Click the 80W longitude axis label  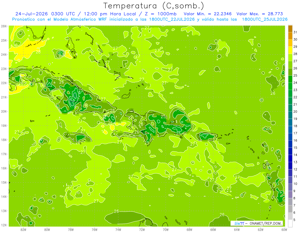(47, 229)
